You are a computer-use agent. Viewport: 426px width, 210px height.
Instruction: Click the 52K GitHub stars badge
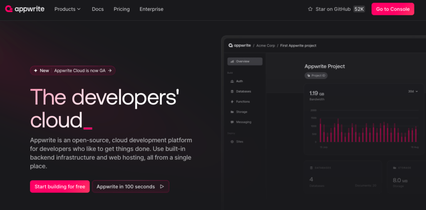click(359, 9)
